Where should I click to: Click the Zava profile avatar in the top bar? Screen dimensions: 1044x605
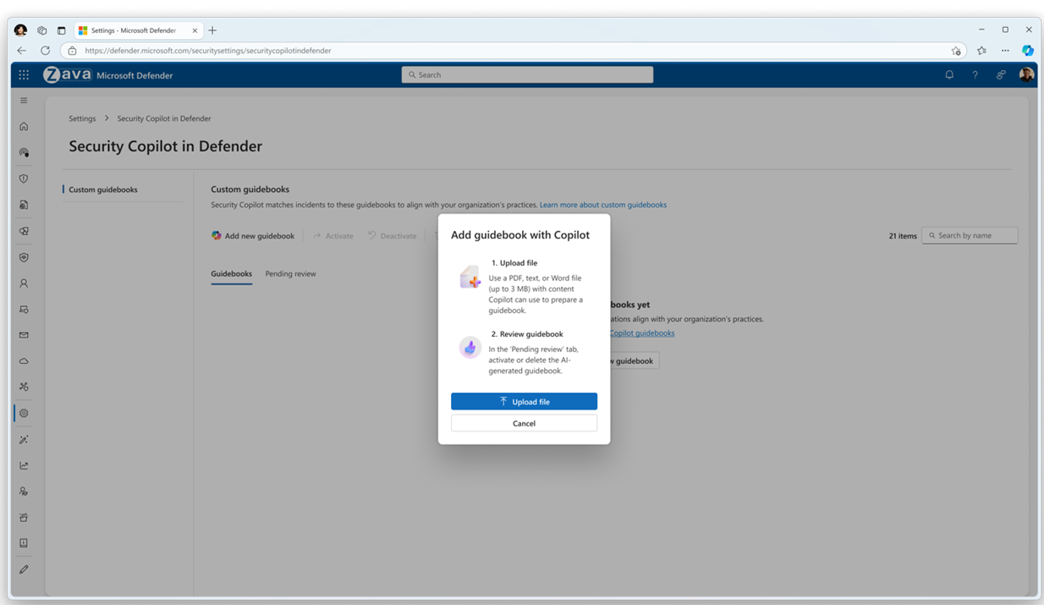coord(1025,74)
